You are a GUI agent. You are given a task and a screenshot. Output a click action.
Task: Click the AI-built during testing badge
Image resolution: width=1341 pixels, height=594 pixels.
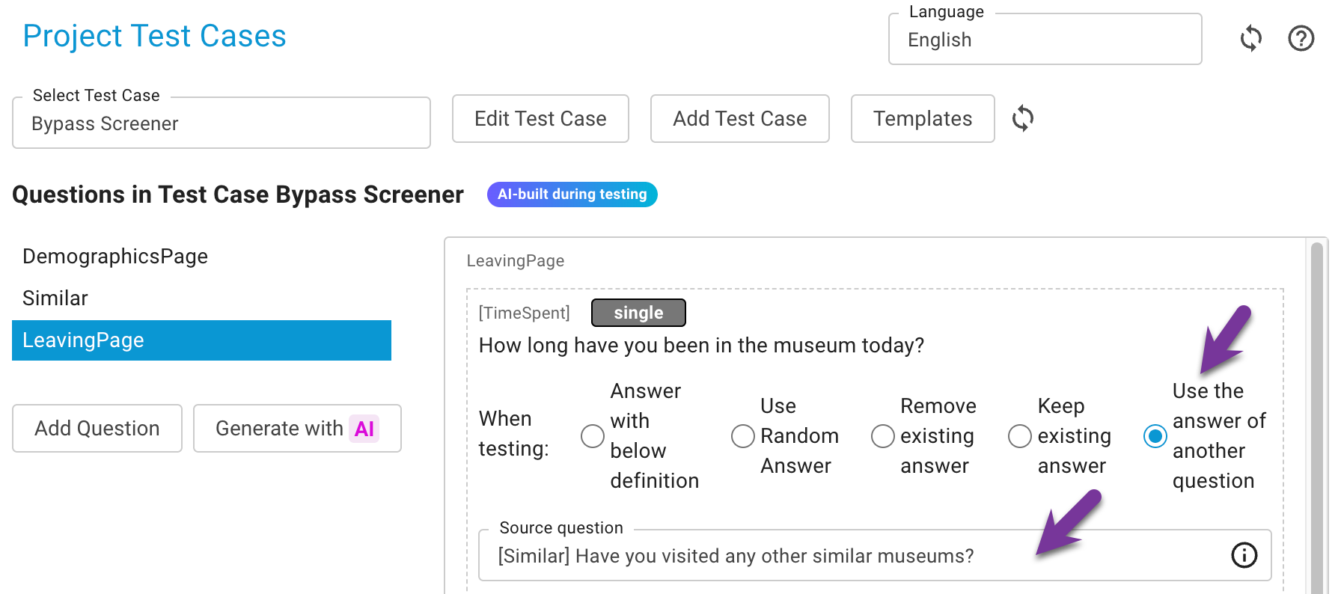tap(572, 195)
